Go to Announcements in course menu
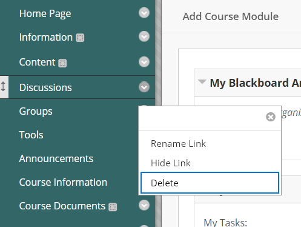The width and height of the screenshot is (301, 227). point(56,158)
